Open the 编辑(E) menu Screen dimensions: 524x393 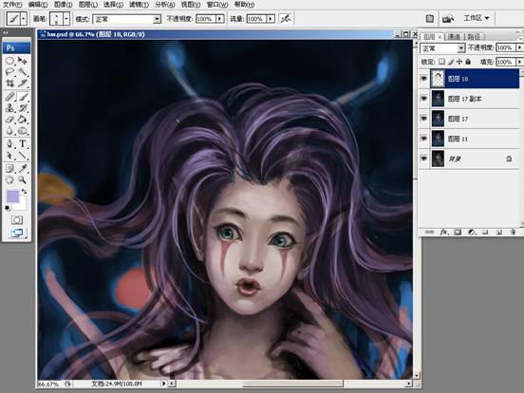click(38, 5)
